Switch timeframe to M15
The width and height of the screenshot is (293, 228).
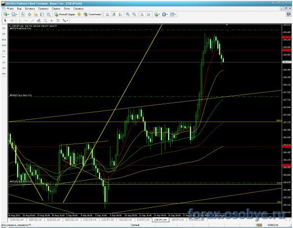4,39
